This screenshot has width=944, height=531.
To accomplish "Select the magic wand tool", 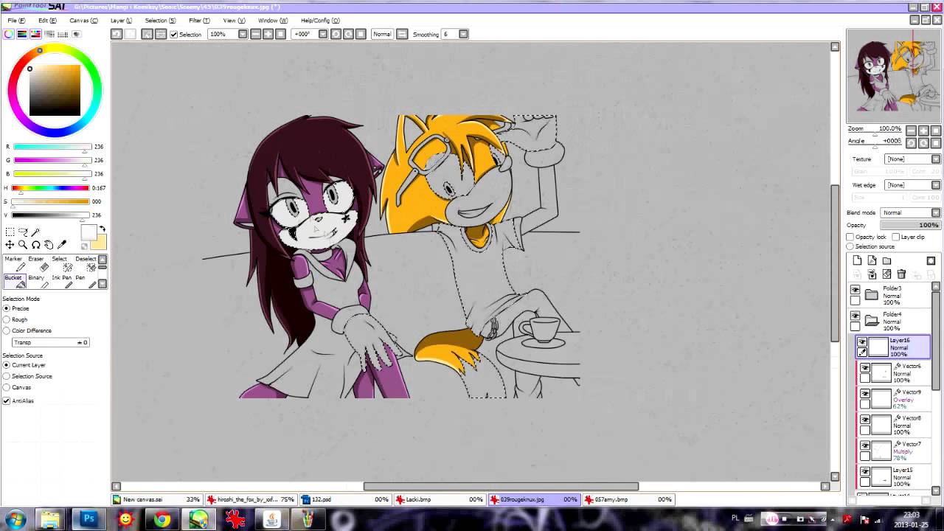I will 35,232.
